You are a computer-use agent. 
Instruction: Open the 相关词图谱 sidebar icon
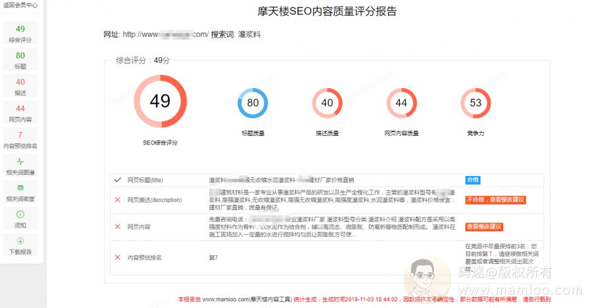[20, 161]
